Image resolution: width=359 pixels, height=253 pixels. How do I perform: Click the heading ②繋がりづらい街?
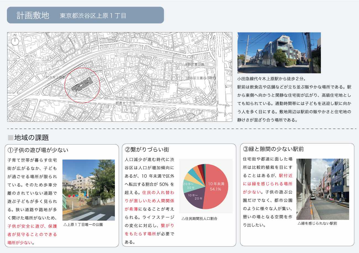point(147,149)
